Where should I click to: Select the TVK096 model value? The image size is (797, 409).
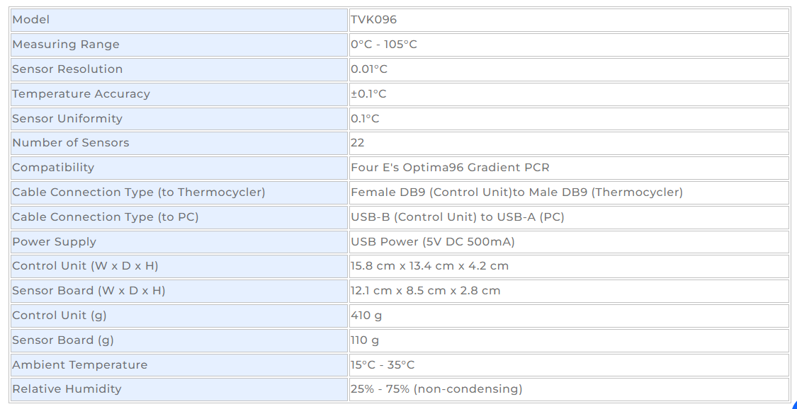click(x=373, y=21)
